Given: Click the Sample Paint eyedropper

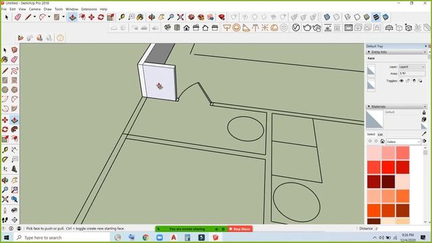Looking at the screenshot, I should point(424,134).
